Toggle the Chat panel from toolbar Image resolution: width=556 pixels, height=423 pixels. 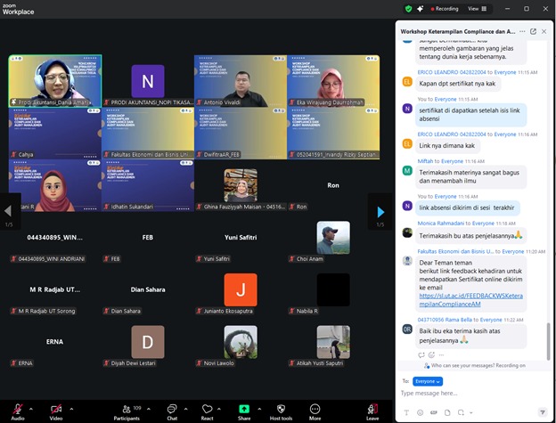[172, 409]
